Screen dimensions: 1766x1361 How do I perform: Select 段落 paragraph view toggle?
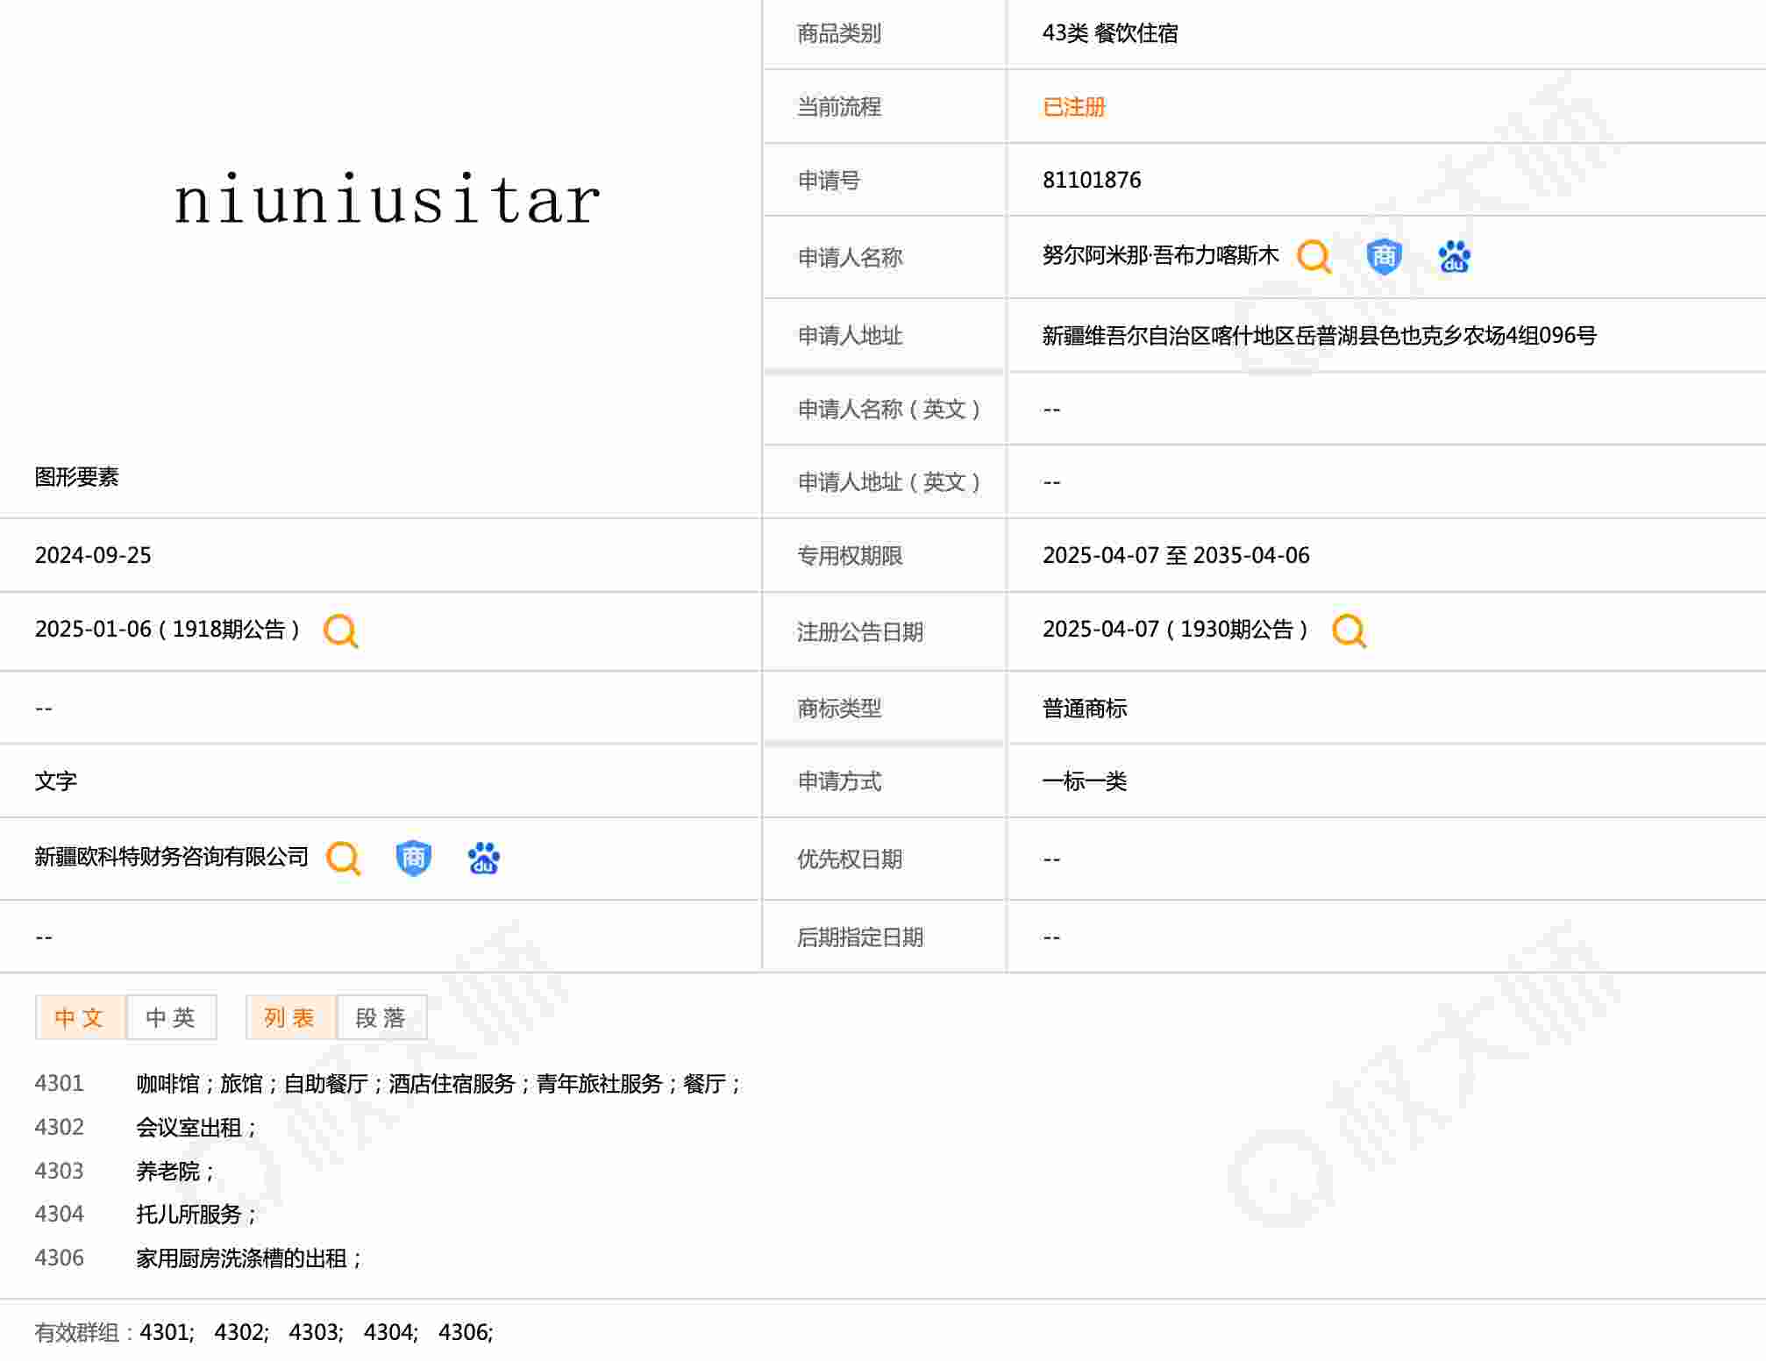[381, 1017]
